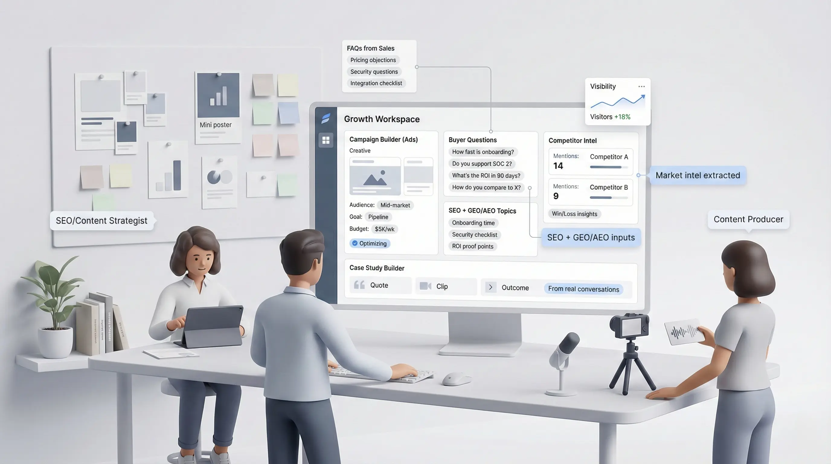Click the quotation mark icon beside Quote
This screenshot has height=464, width=831.
(359, 285)
